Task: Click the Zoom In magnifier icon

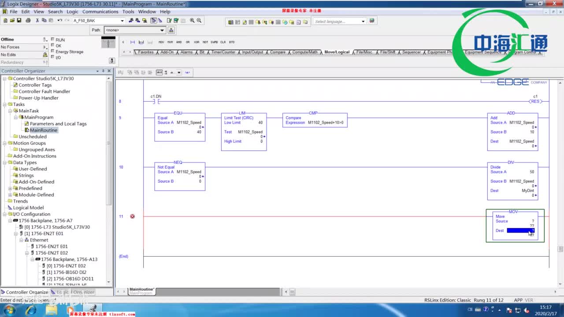Action: coord(192,20)
